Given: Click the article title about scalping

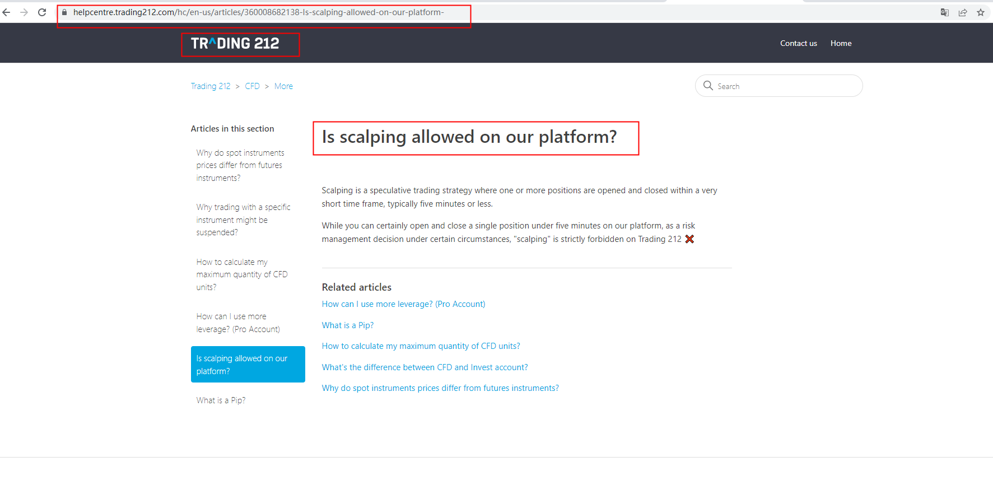Looking at the screenshot, I should pyautogui.click(x=469, y=137).
